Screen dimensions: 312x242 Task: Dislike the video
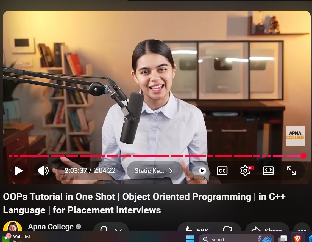[x=228, y=228]
